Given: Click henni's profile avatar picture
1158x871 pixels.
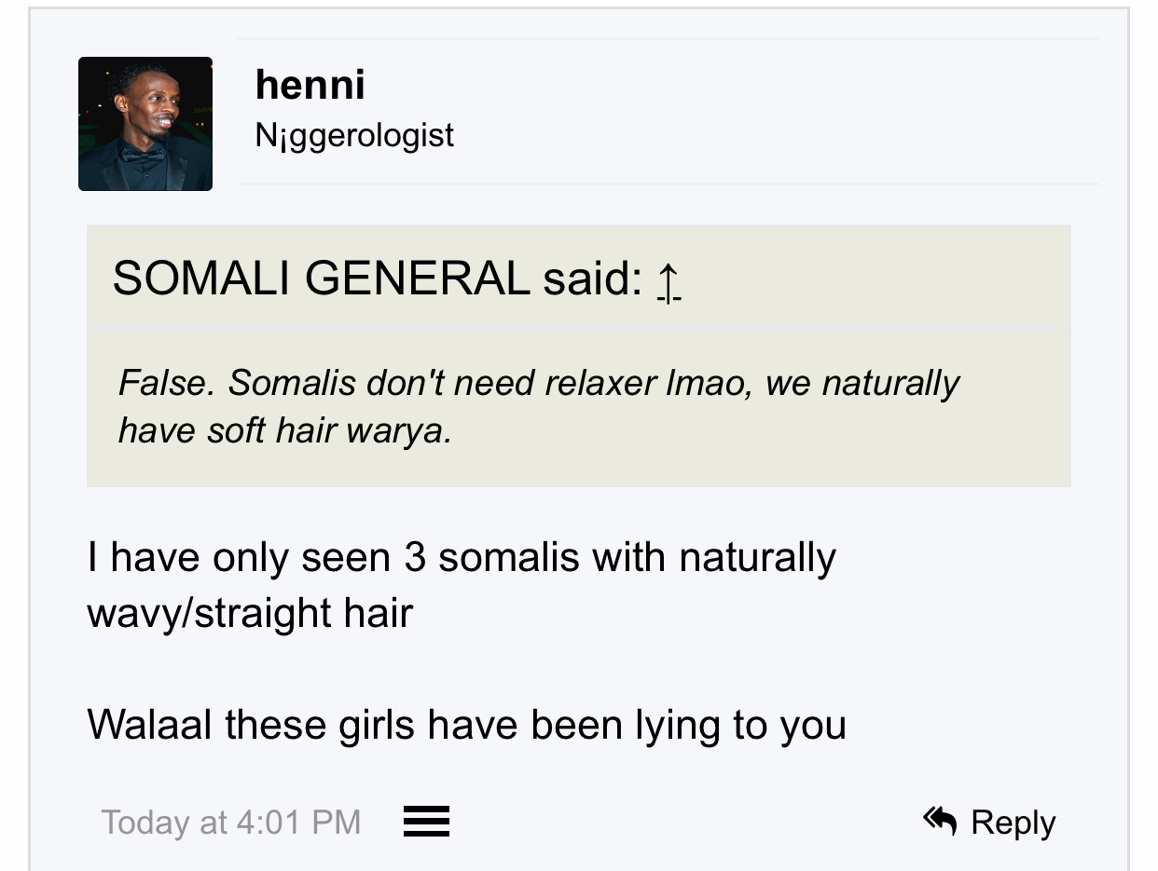Looking at the screenshot, I should (145, 124).
